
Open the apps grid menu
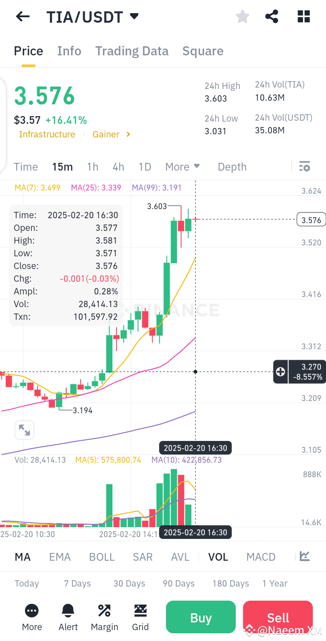point(303,16)
